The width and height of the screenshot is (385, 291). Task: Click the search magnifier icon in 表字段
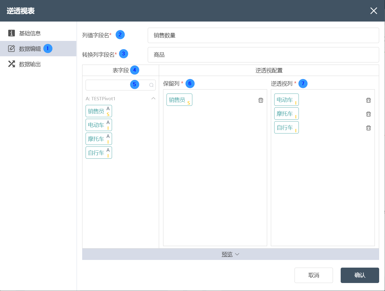[x=151, y=85]
